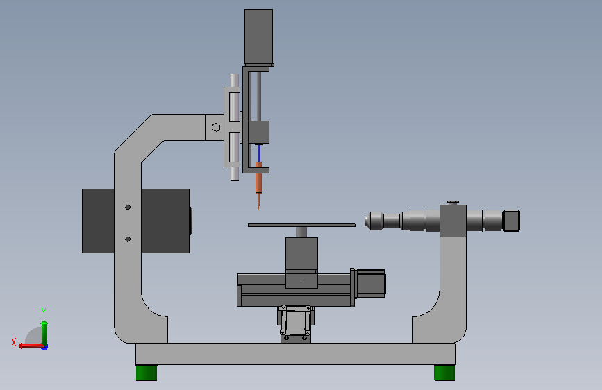
Task: Select the upper screw hole on the left column
Action: click(128, 207)
